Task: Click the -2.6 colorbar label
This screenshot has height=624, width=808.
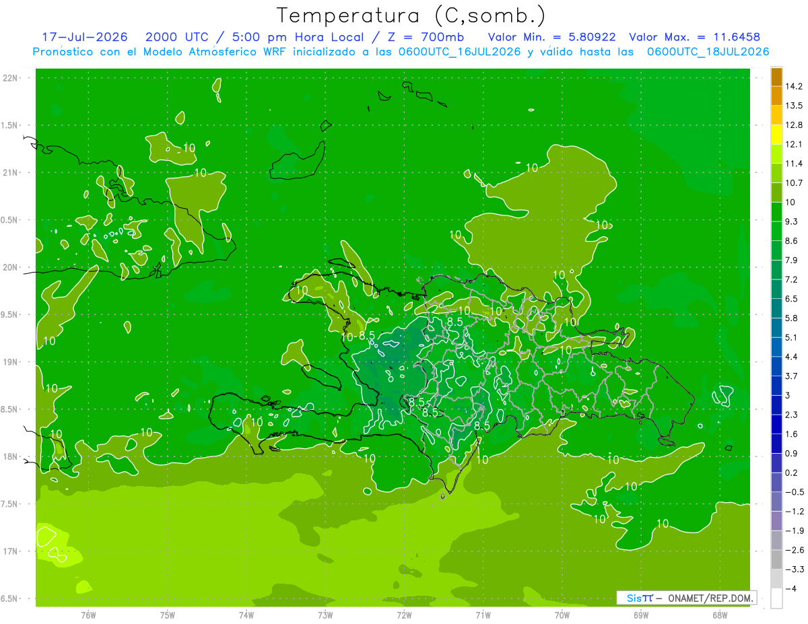Action: pos(795,550)
